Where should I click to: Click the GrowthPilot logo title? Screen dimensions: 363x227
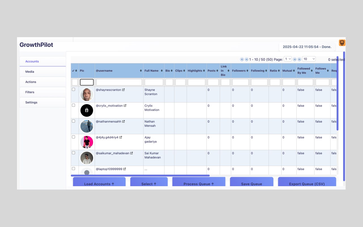36,45
